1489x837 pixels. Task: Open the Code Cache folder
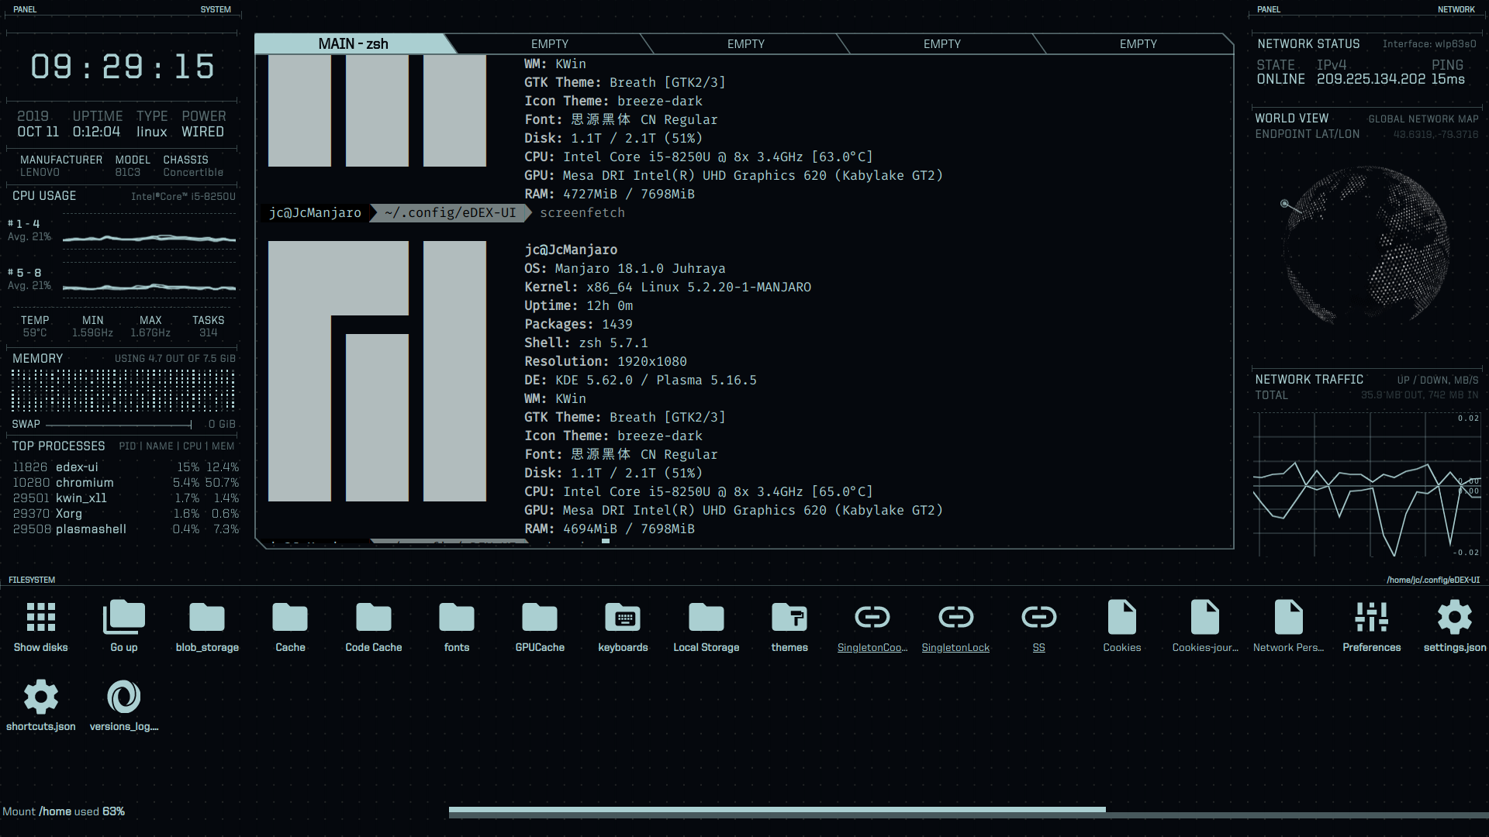tap(374, 617)
